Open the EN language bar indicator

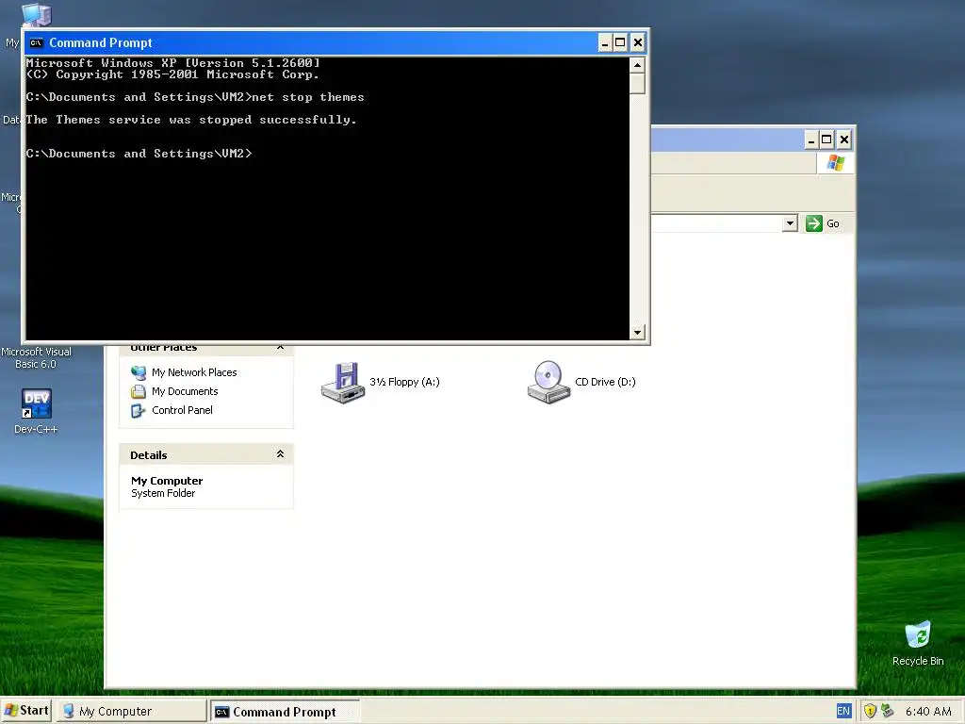point(843,711)
